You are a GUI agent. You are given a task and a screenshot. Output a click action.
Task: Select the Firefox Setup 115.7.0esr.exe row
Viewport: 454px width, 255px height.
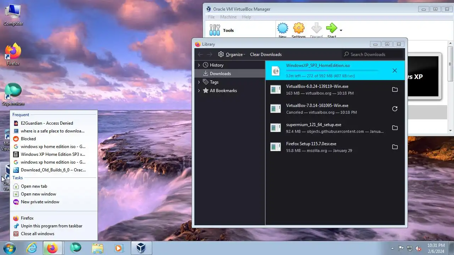(335, 147)
